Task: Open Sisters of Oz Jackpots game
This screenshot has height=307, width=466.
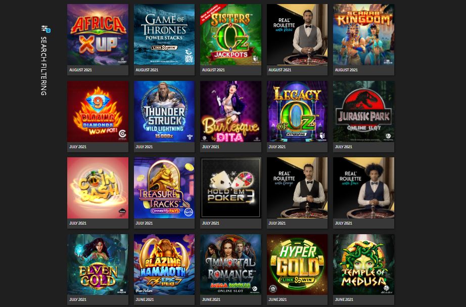Action: tap(230, 34)
